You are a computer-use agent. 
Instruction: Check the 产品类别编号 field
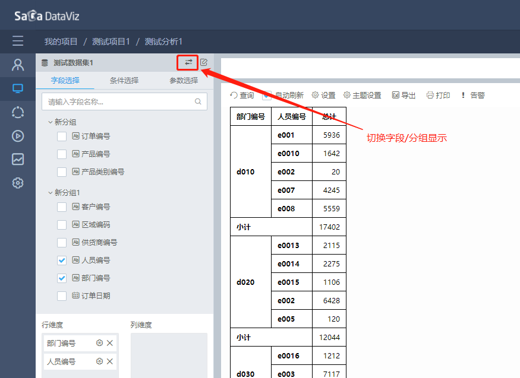62,172
